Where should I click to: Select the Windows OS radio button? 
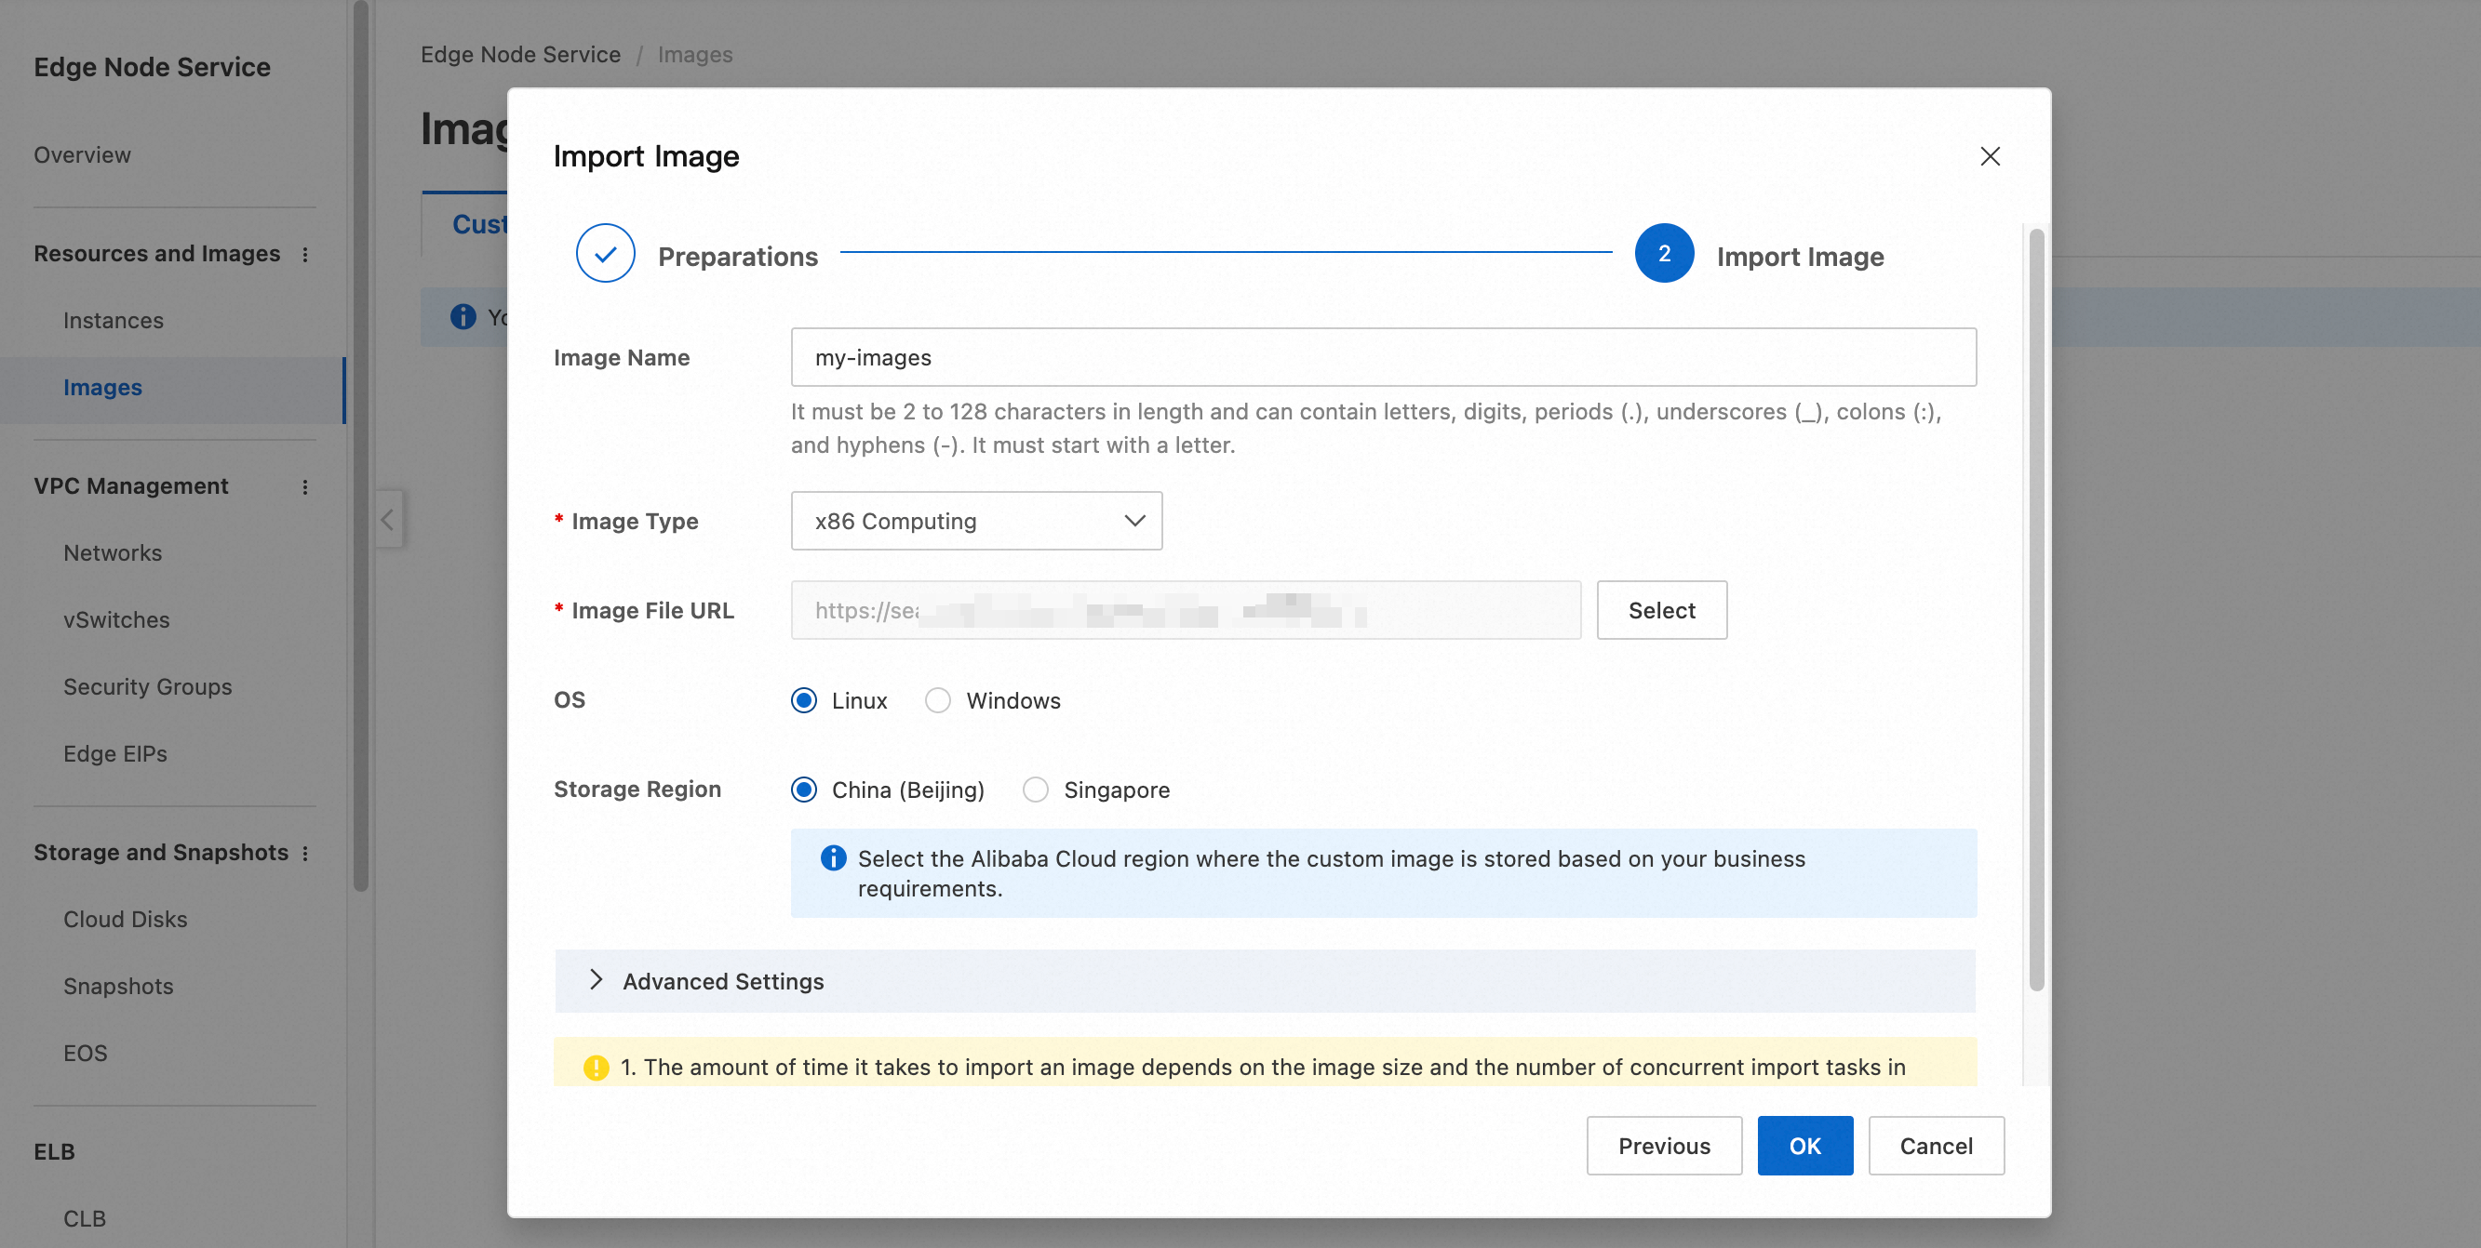pyautogui.click(x=937, y=700)
